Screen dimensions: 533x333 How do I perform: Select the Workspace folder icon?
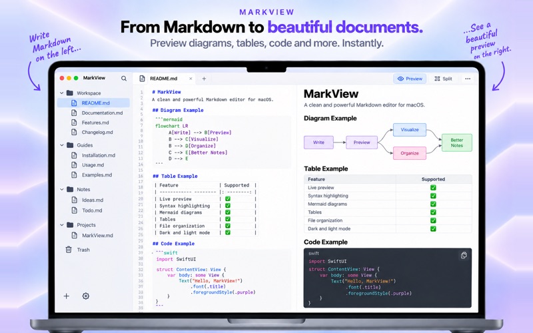[x=70, y=93]
